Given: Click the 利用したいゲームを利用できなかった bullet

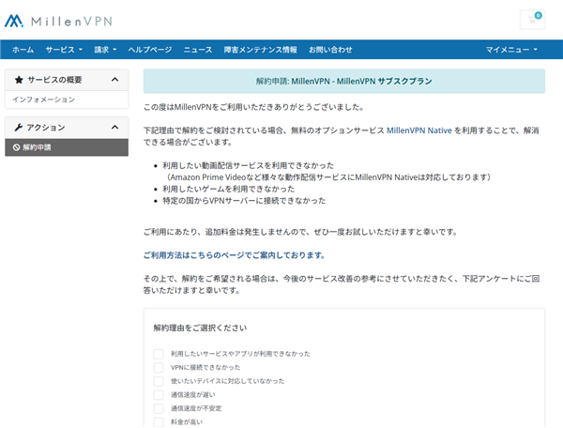Looking at the screenshot, I should (x=228, y=189).
